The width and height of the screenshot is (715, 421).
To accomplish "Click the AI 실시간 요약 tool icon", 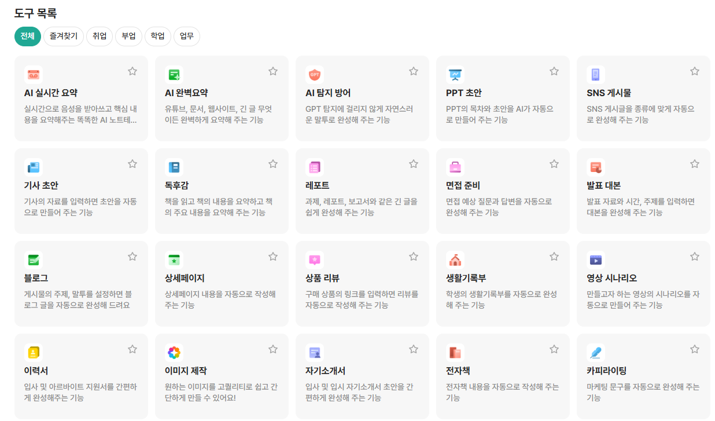I will click(x=34, y=74).
